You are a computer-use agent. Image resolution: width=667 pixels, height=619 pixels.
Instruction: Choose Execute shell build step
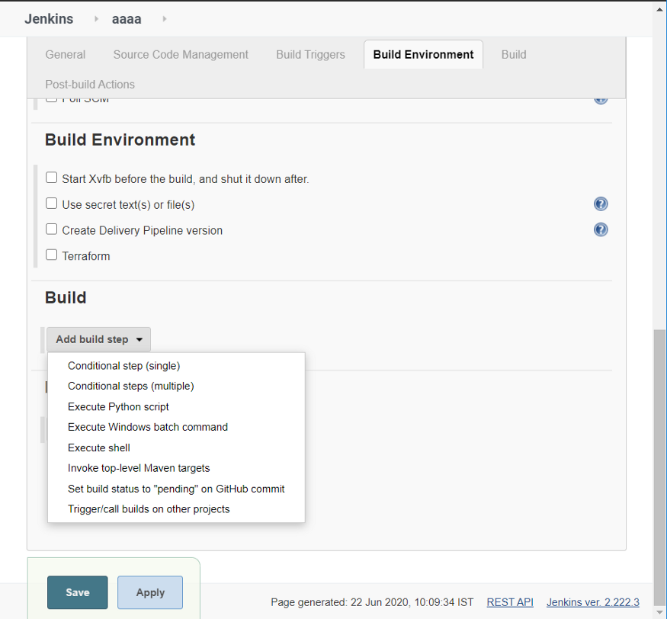click(x=98, y=447)
